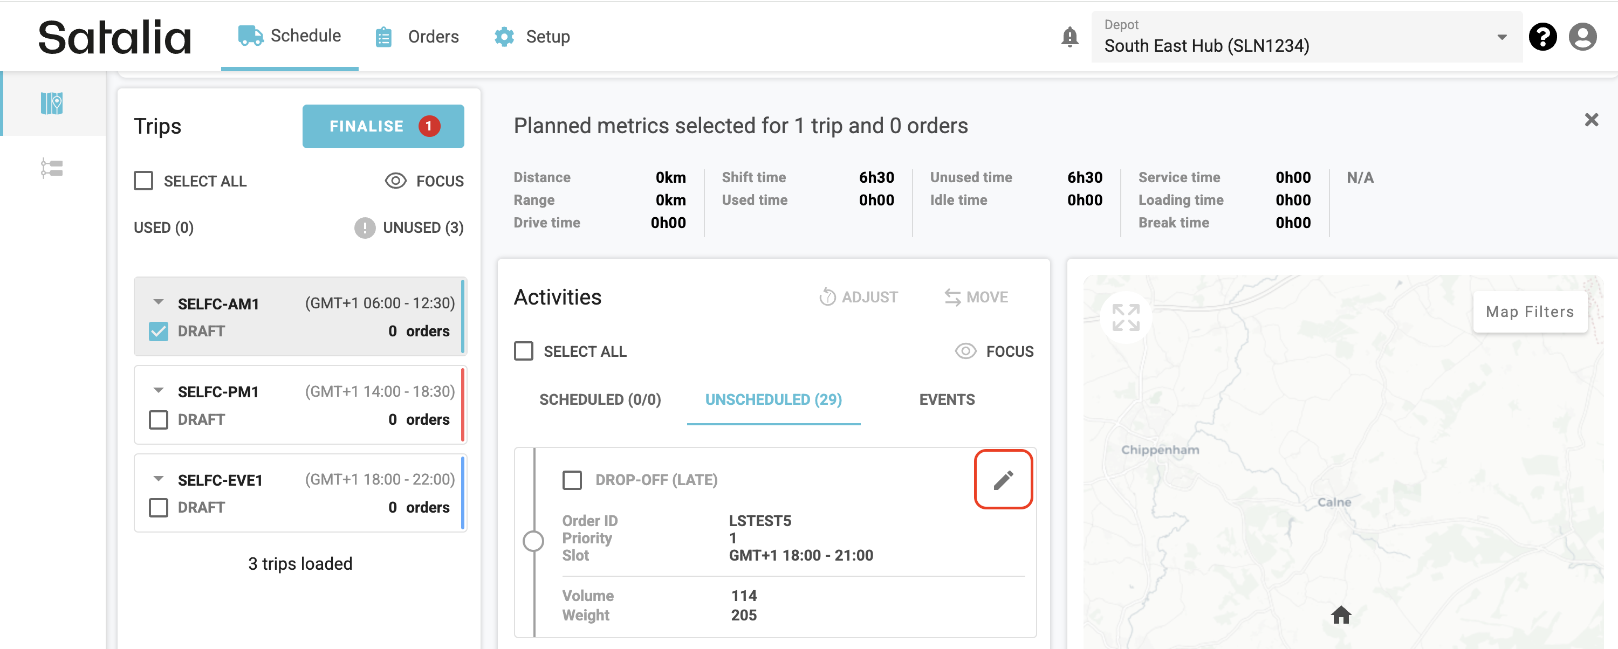Click the notification bell icon
This screenshot has width=1618, height=649.
(x=1069, y=37)
